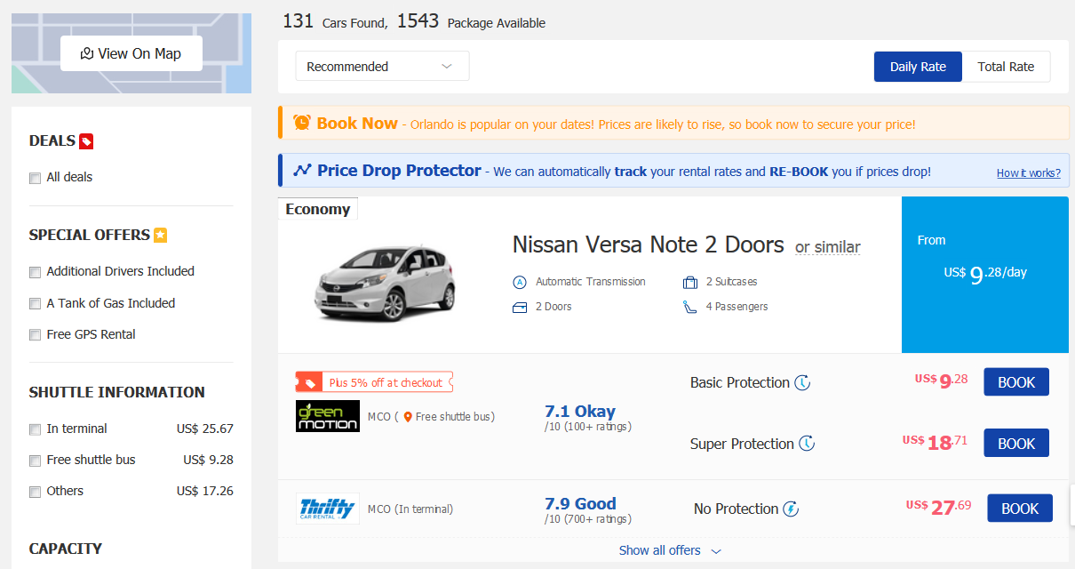Screen dimensions: 1075x569
Task: Click the red DEALS tag icon
Action: (86, 141)
